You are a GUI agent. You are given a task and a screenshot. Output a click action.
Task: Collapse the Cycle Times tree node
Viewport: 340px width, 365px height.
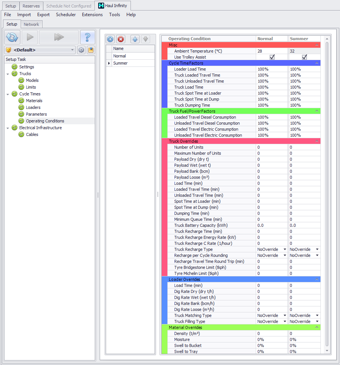8,94
